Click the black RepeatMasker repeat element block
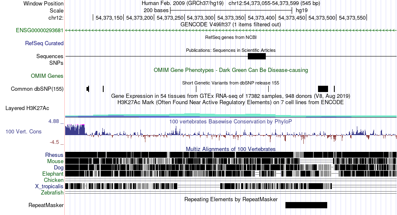397x215 pixels. click(306, 205)
